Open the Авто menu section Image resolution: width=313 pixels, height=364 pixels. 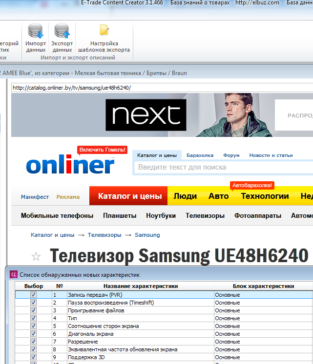(219, 196)
